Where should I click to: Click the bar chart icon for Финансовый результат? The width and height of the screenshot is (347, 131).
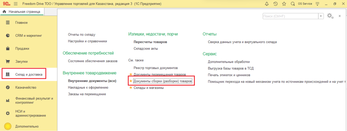coord(8,101)
